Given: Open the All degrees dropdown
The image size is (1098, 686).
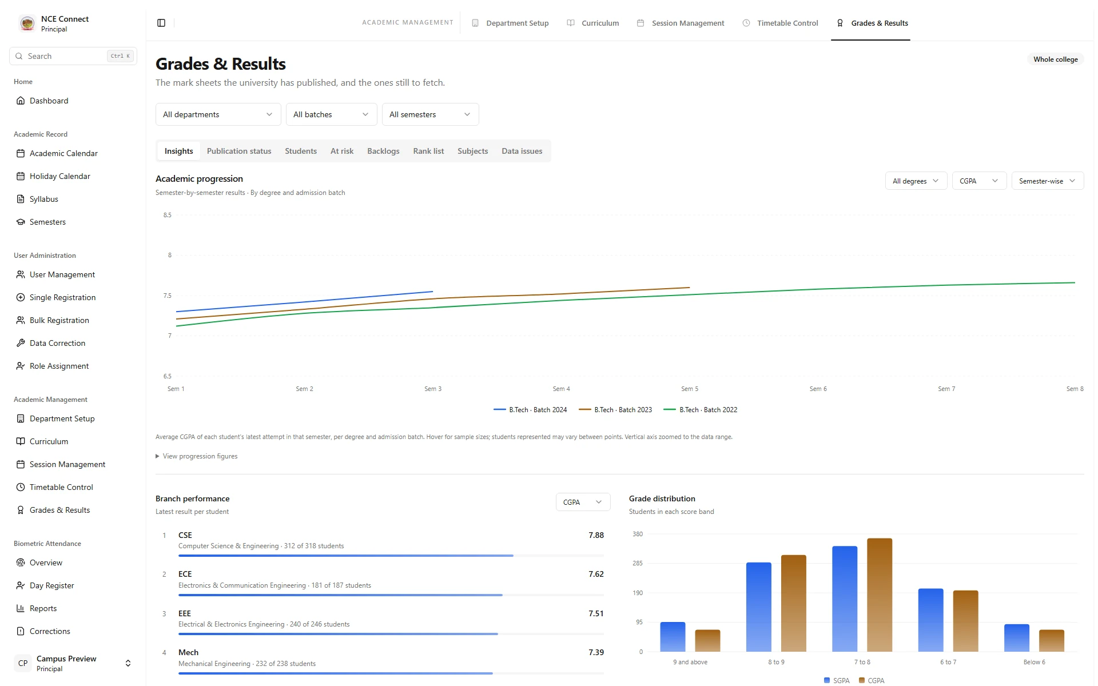Looking at the screenshot, I should click(916, 181).
